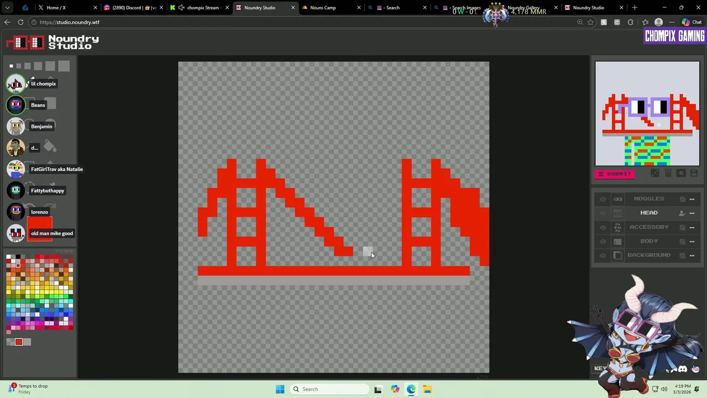Pick the white swatch in palette
707x398 pixels.
tap(8, 257)
